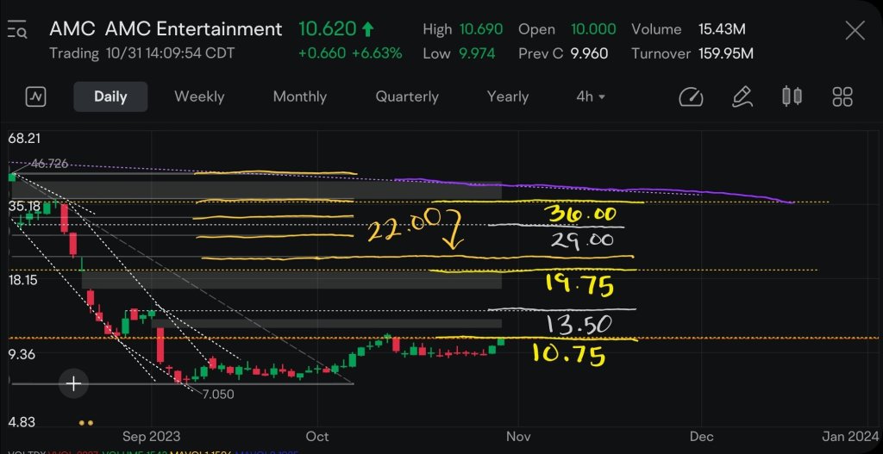Screen dimensions: 883x454
Task: Click the current price 10.620
Action: (327, 28)
